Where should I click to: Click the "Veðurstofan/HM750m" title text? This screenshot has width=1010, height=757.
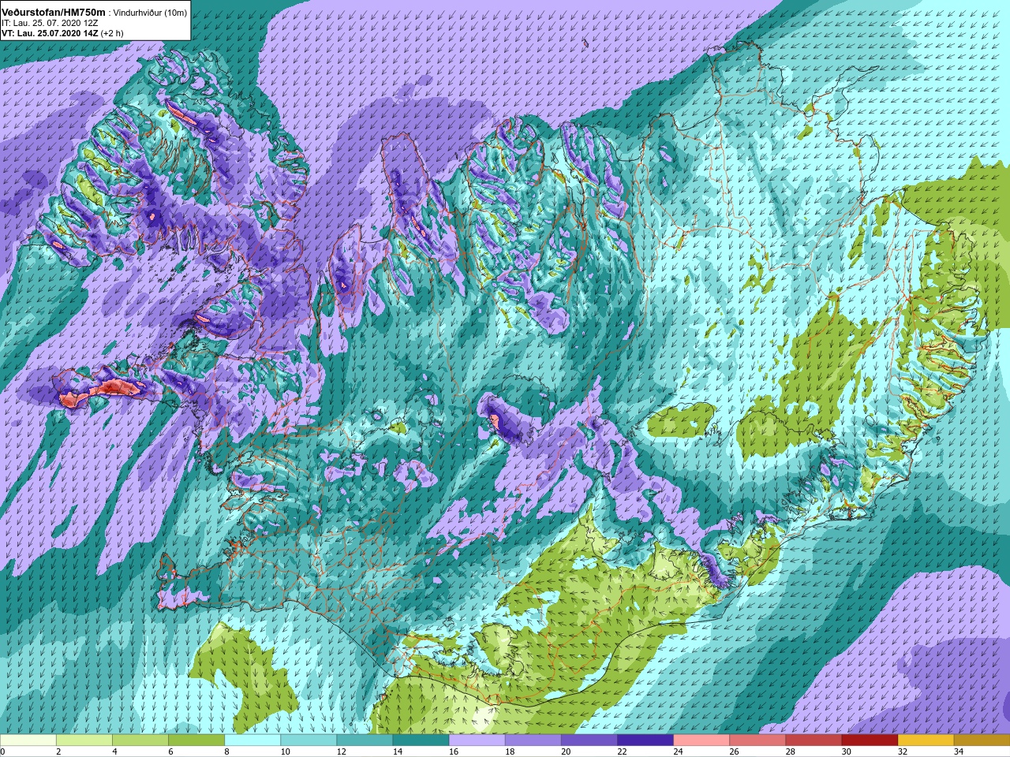[53, 13]
